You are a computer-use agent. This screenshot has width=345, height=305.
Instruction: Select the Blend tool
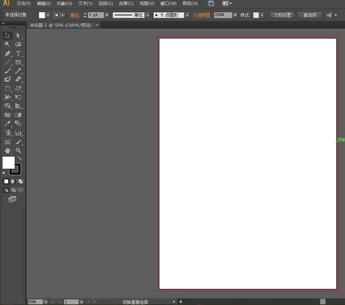18,123
